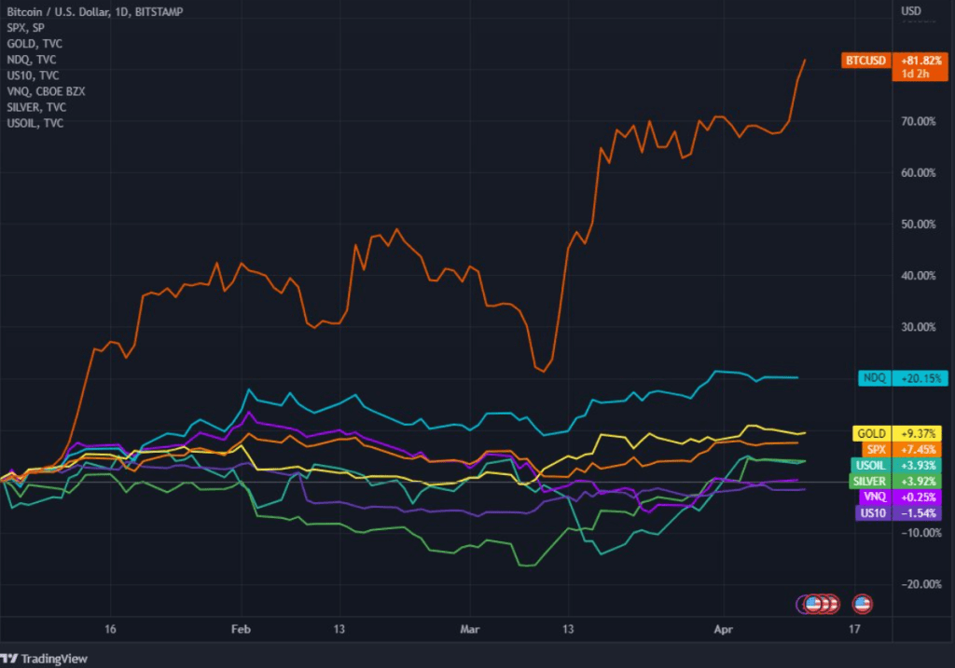Click the 13 date label following Feb
Viewport: 955px width, 668px height.
tap(339, 629)
